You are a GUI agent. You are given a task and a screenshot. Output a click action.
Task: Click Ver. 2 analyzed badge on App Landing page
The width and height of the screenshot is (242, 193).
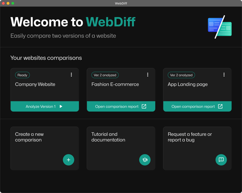181,75
